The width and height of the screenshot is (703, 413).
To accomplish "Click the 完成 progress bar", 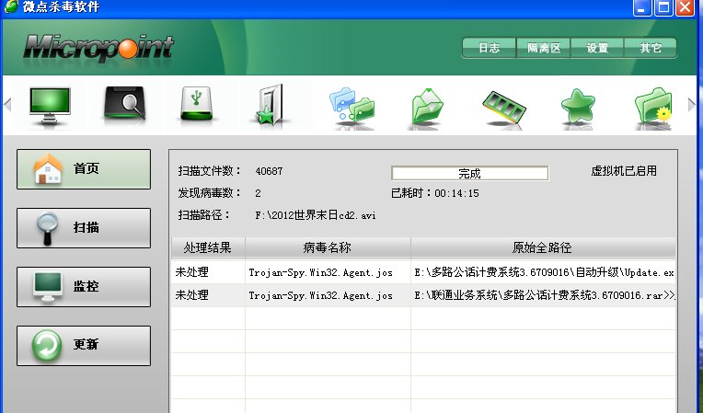I will pyautogui.click(x=469, y=173).
